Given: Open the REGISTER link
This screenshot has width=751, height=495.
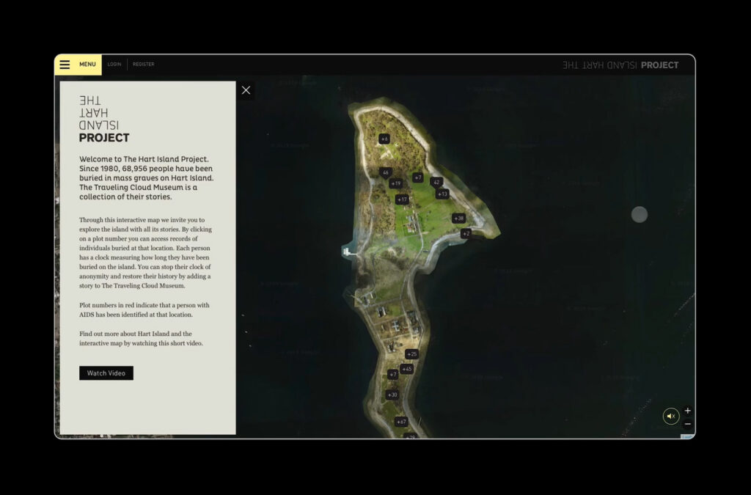Looking at the screenshot, I should click(x=144, y=64).
